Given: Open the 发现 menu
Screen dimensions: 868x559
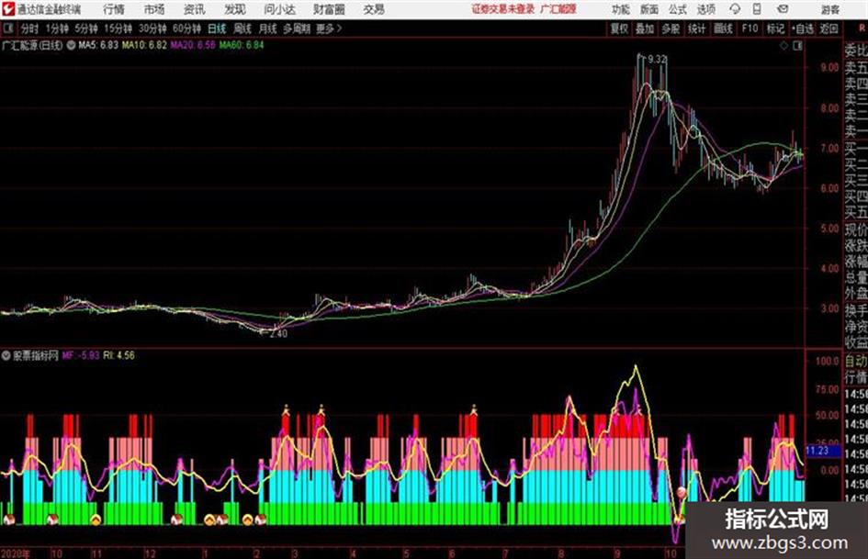Looking at the screenshot, I should 235,9.
